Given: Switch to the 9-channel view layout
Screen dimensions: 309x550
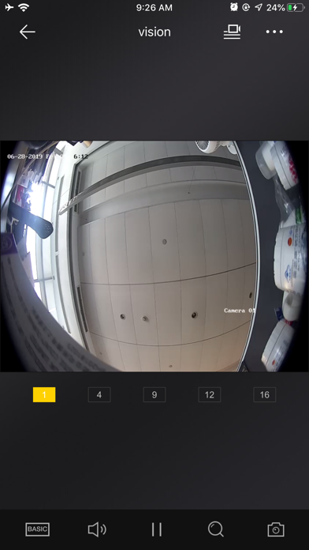Looking at the screenshot, I should (154, 394).
